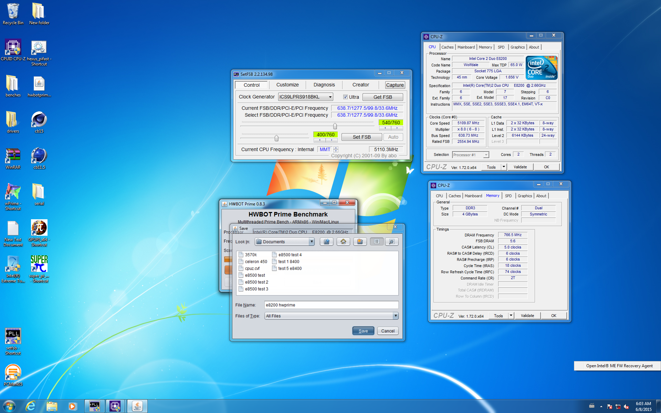Cancel the Save dialog
Screen dimensions: 661x413
[388, 331]
